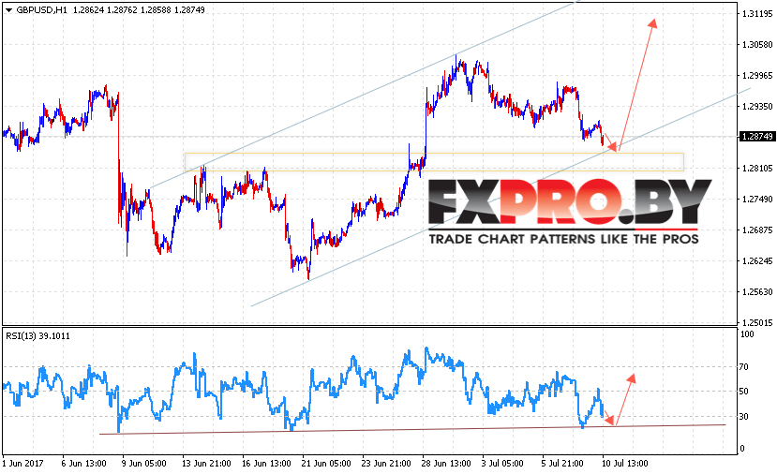
Task: Click the 16 Jun 13:00 time axis label
Action: (x=266, y=464)
